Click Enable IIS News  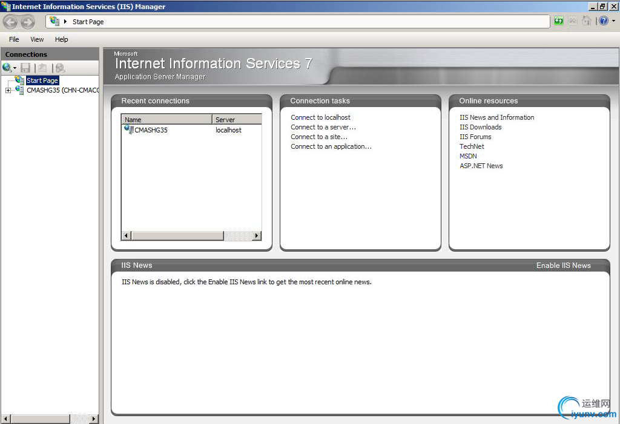(564, 266)
